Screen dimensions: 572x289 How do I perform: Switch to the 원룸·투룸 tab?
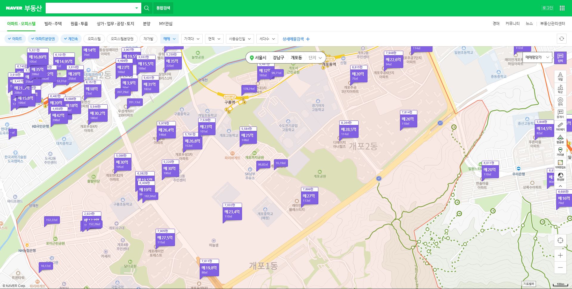79,24
